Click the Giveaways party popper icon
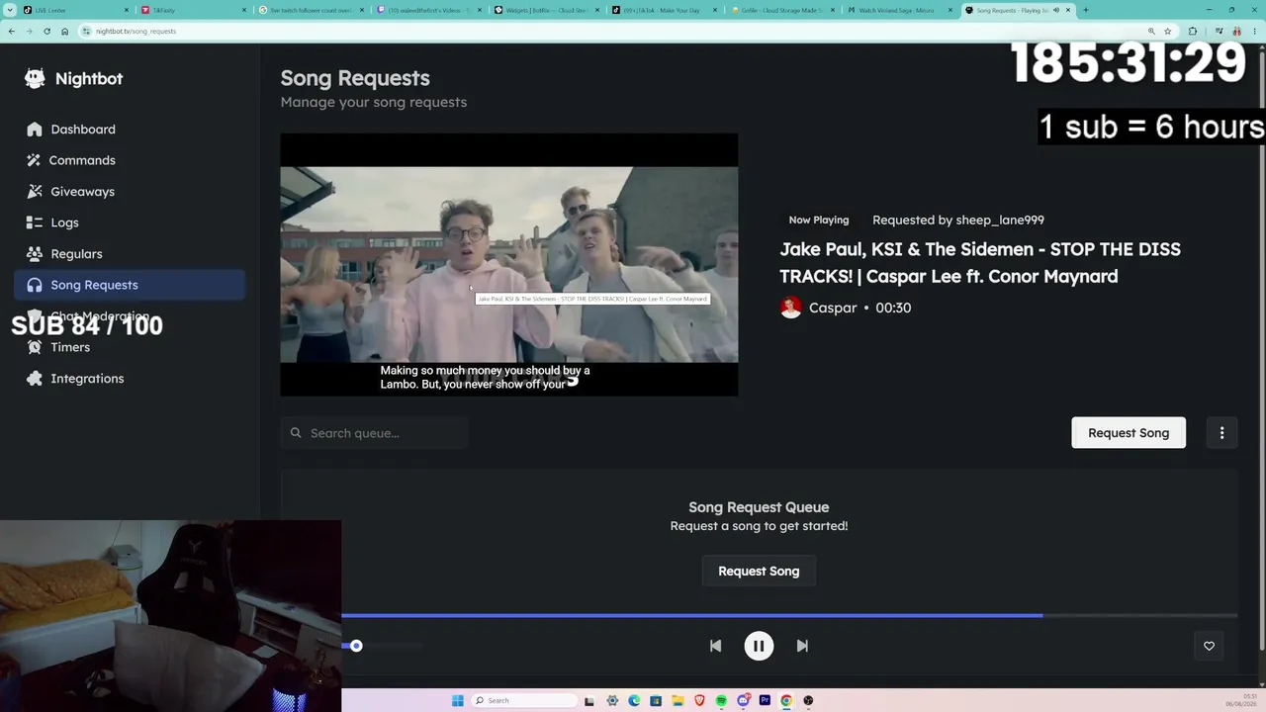The height and width of the screenshot is (712, 1266). pos(35,192)
